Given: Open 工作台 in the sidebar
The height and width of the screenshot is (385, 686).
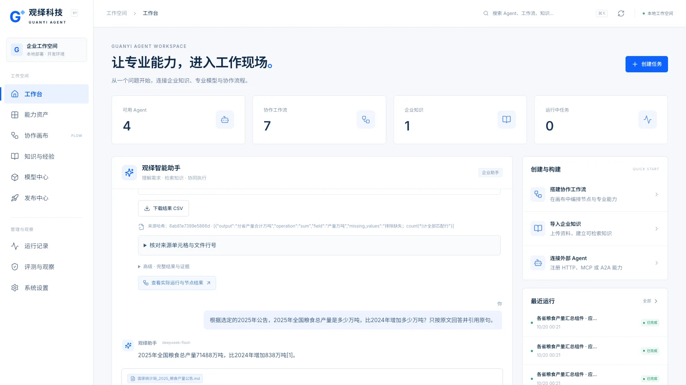Looking at the screenshot, I should (x=46, y=94).
